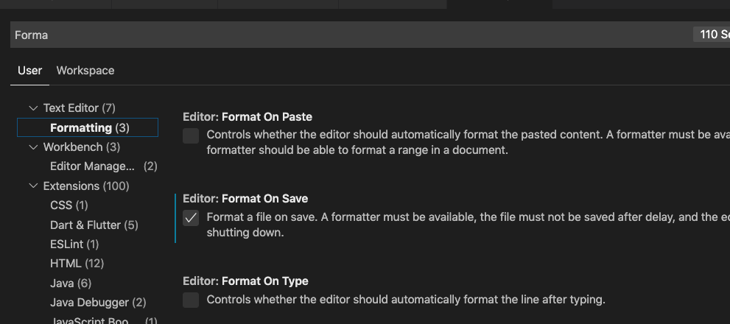This screenshot has width=730, height=324.
Task: Collapse the Workbench section chevron
Action: (x=32, y=147)
